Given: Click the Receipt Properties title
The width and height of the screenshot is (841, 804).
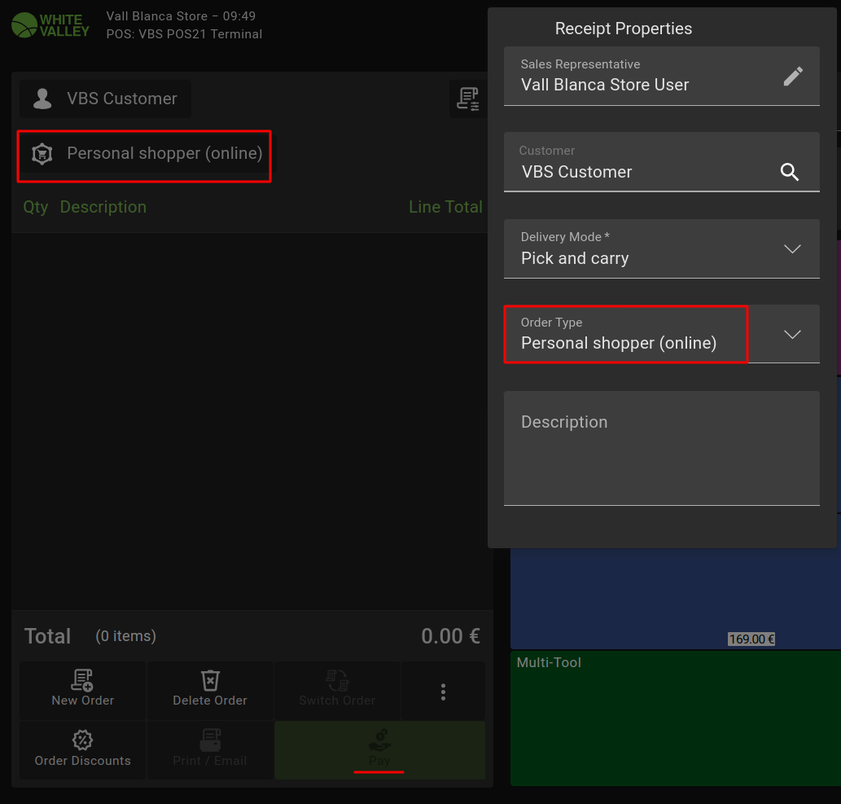Looking at the screenshot, I should tap(624, 29).
